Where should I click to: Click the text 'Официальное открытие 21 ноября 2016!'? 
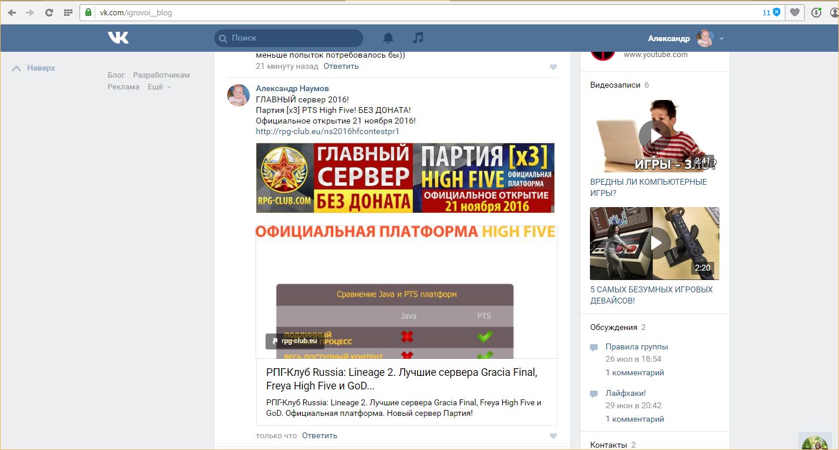coord(336,121)
